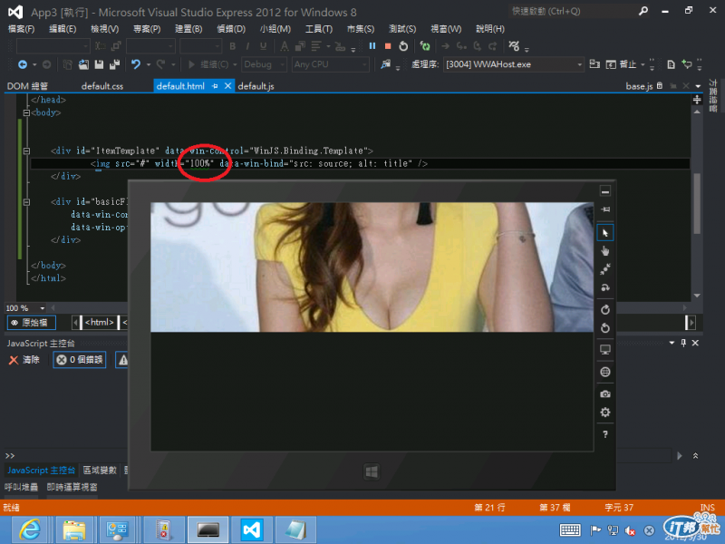
Task: Open the Debug configuration dropdown
Action: (x=265, y=64)
